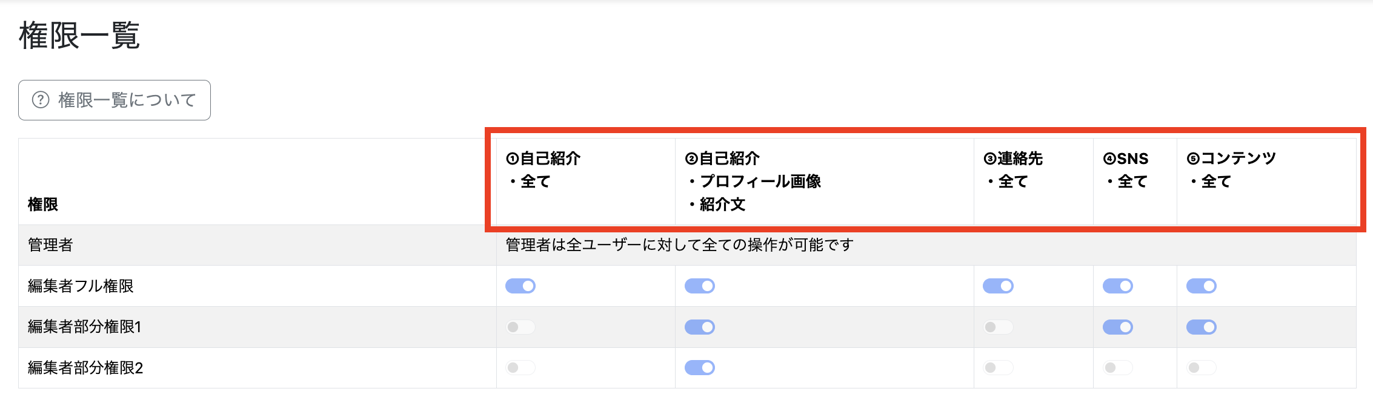Switch off ⑤コンテンツ for 編集者フル権限
The width and height of the screenshot is (1373, 403).
tap(1202, 286)
